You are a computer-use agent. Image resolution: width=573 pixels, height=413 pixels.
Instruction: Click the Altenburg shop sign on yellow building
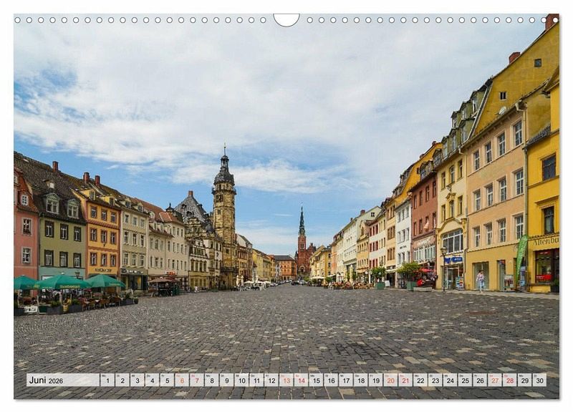[x=544, y=241]
